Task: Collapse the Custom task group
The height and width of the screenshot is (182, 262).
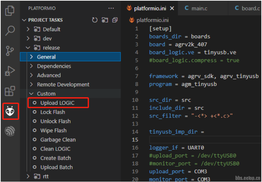Action: pos(31,94)
